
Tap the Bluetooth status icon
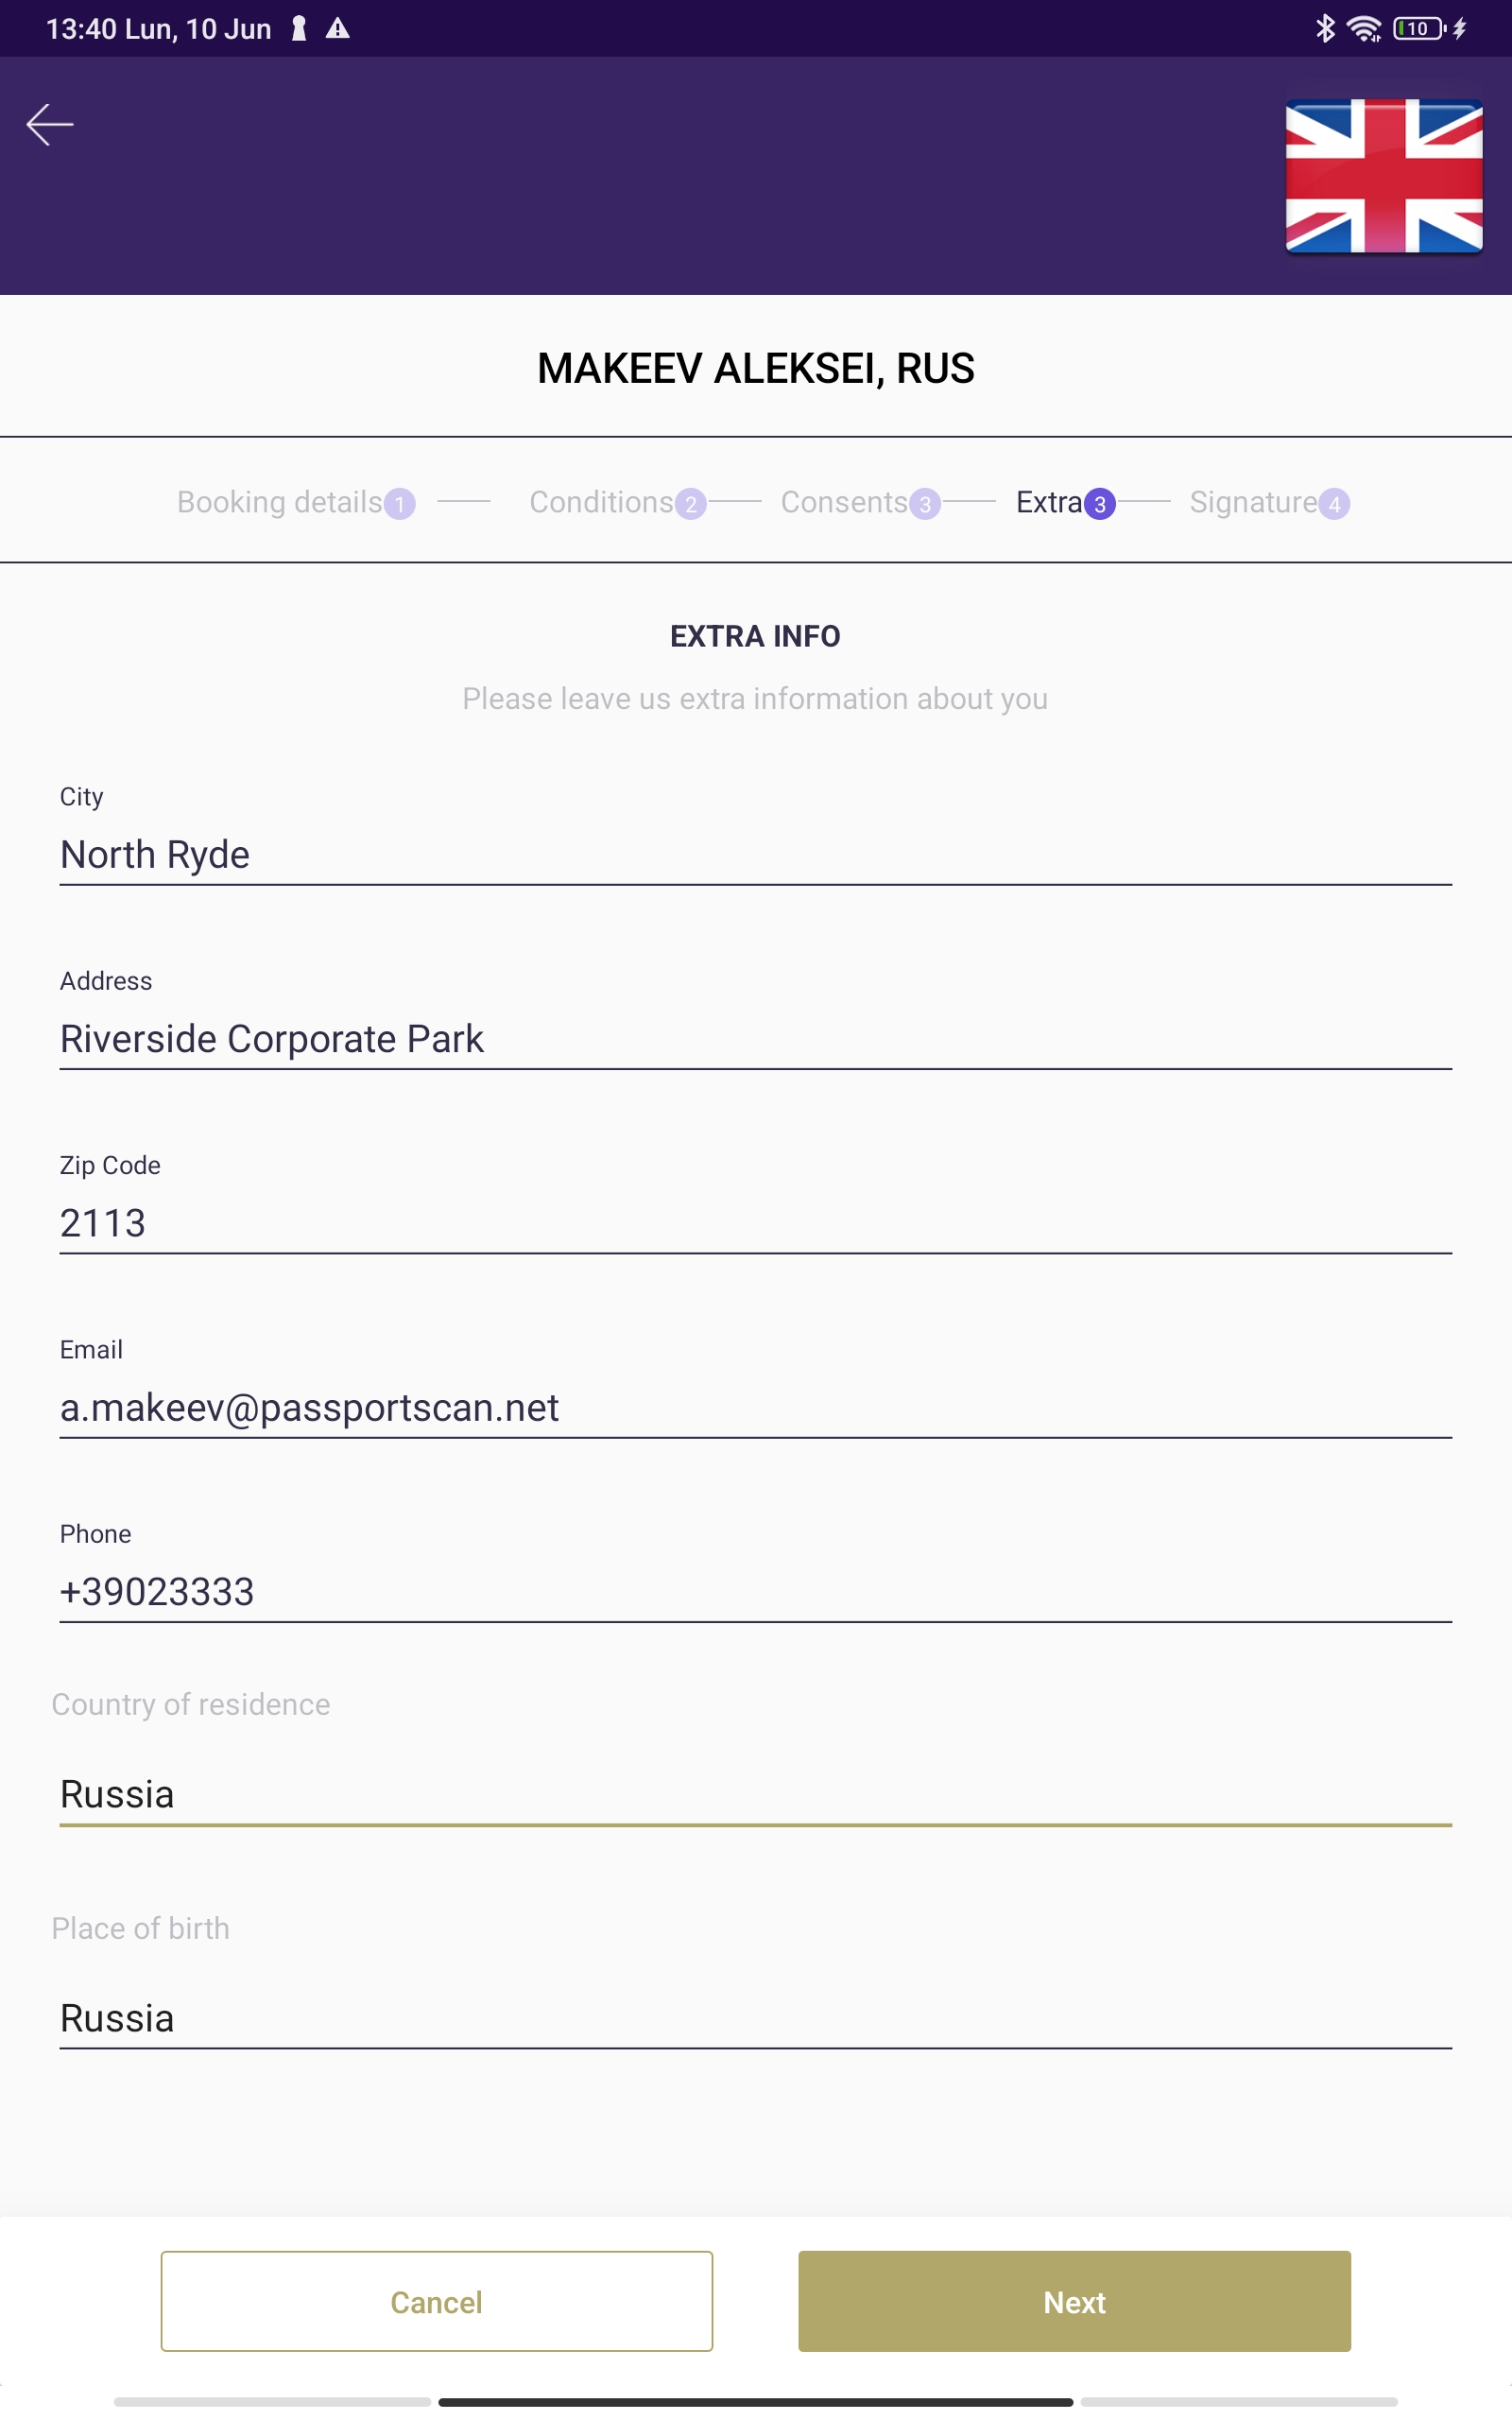coord(1325,29)
